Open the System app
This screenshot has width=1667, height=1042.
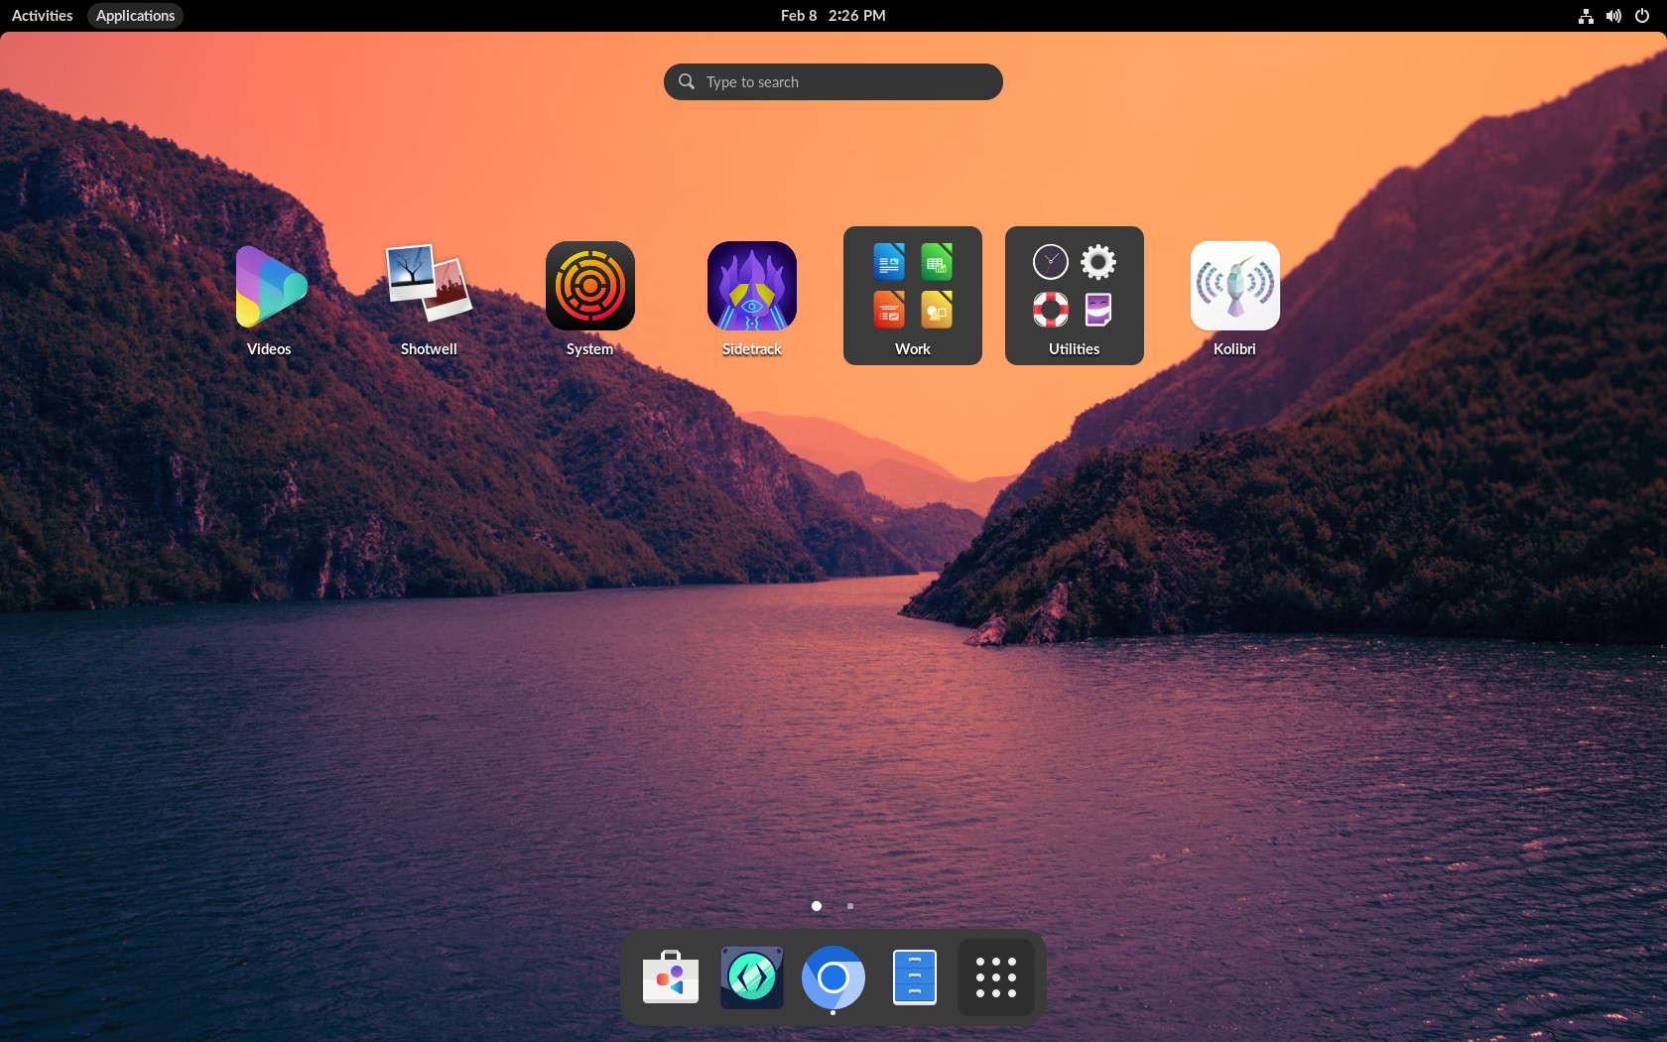click(x=589, y=286)
